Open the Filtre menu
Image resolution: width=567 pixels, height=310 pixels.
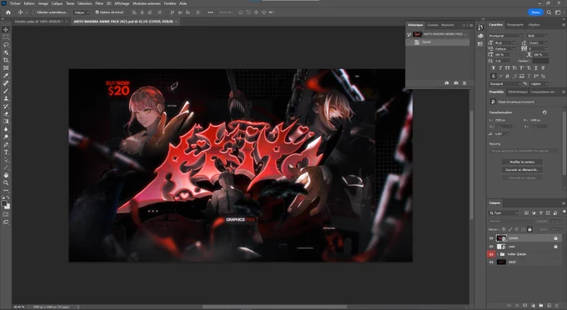[x=99, y=3]
